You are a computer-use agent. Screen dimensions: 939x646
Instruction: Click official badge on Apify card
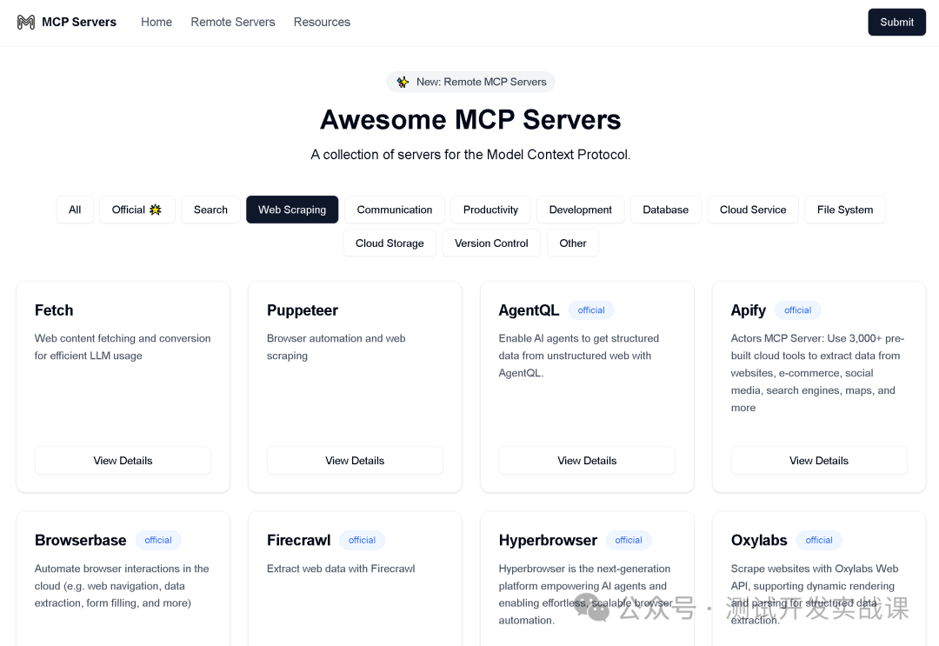pos(797,310)
